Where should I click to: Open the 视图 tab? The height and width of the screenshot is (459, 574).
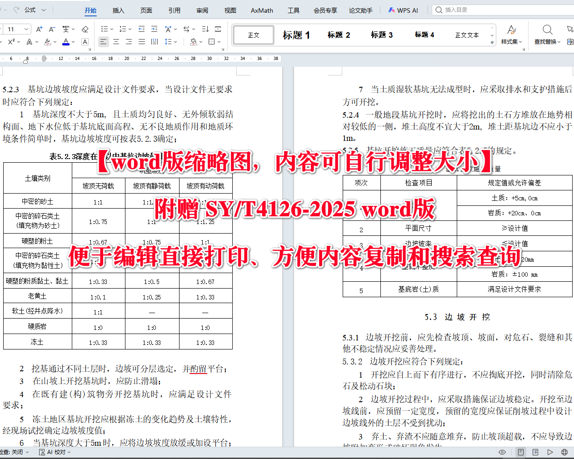[230, 10]
